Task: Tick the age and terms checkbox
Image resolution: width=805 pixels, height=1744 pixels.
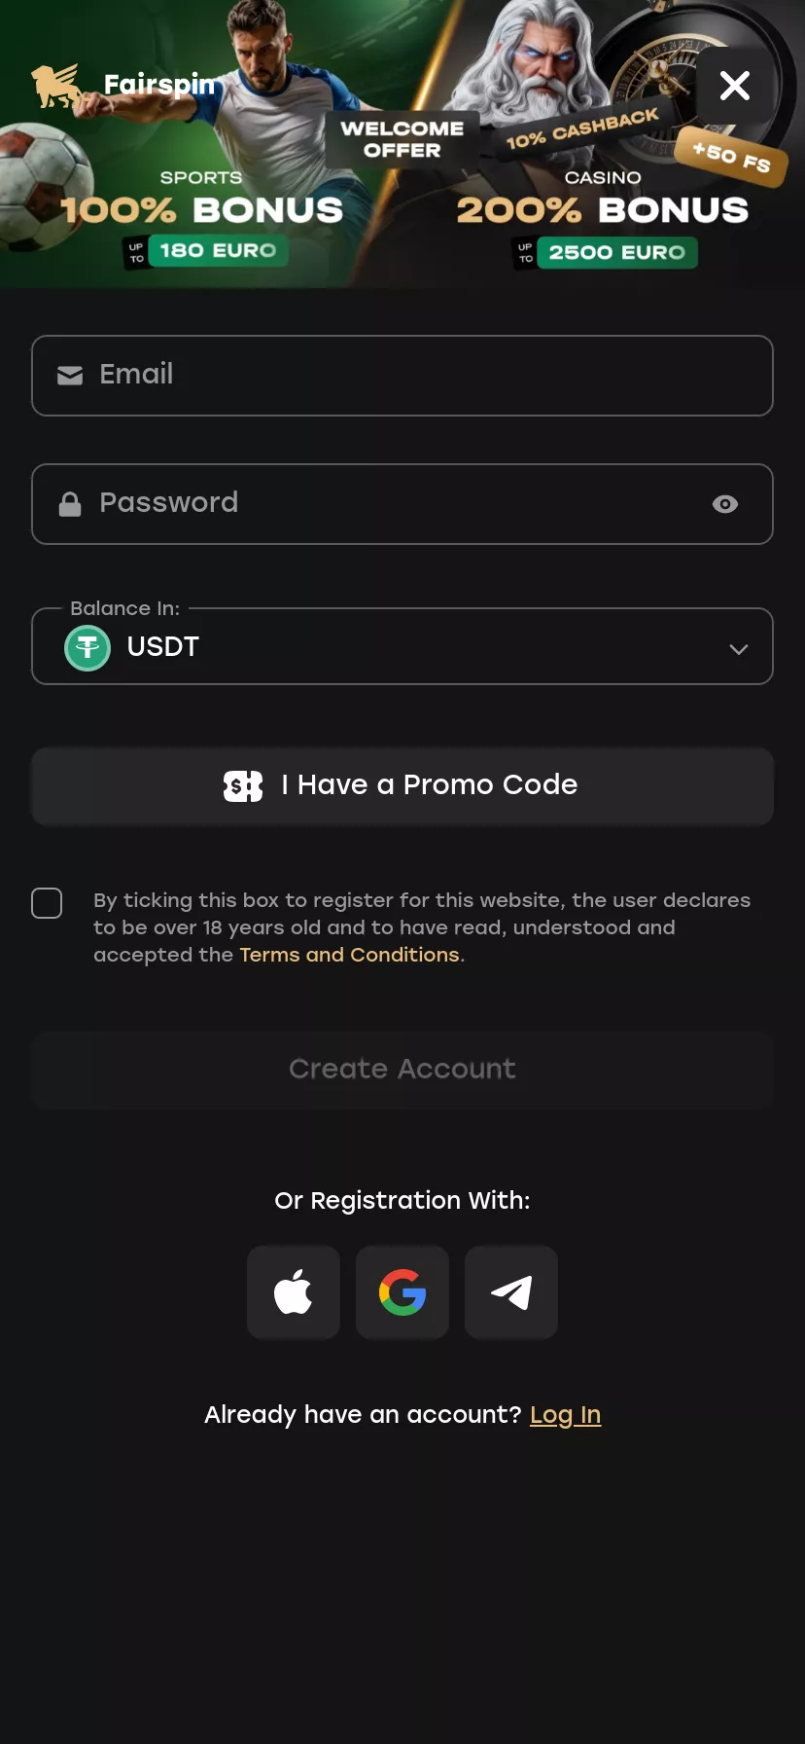Action: (47, 903)
